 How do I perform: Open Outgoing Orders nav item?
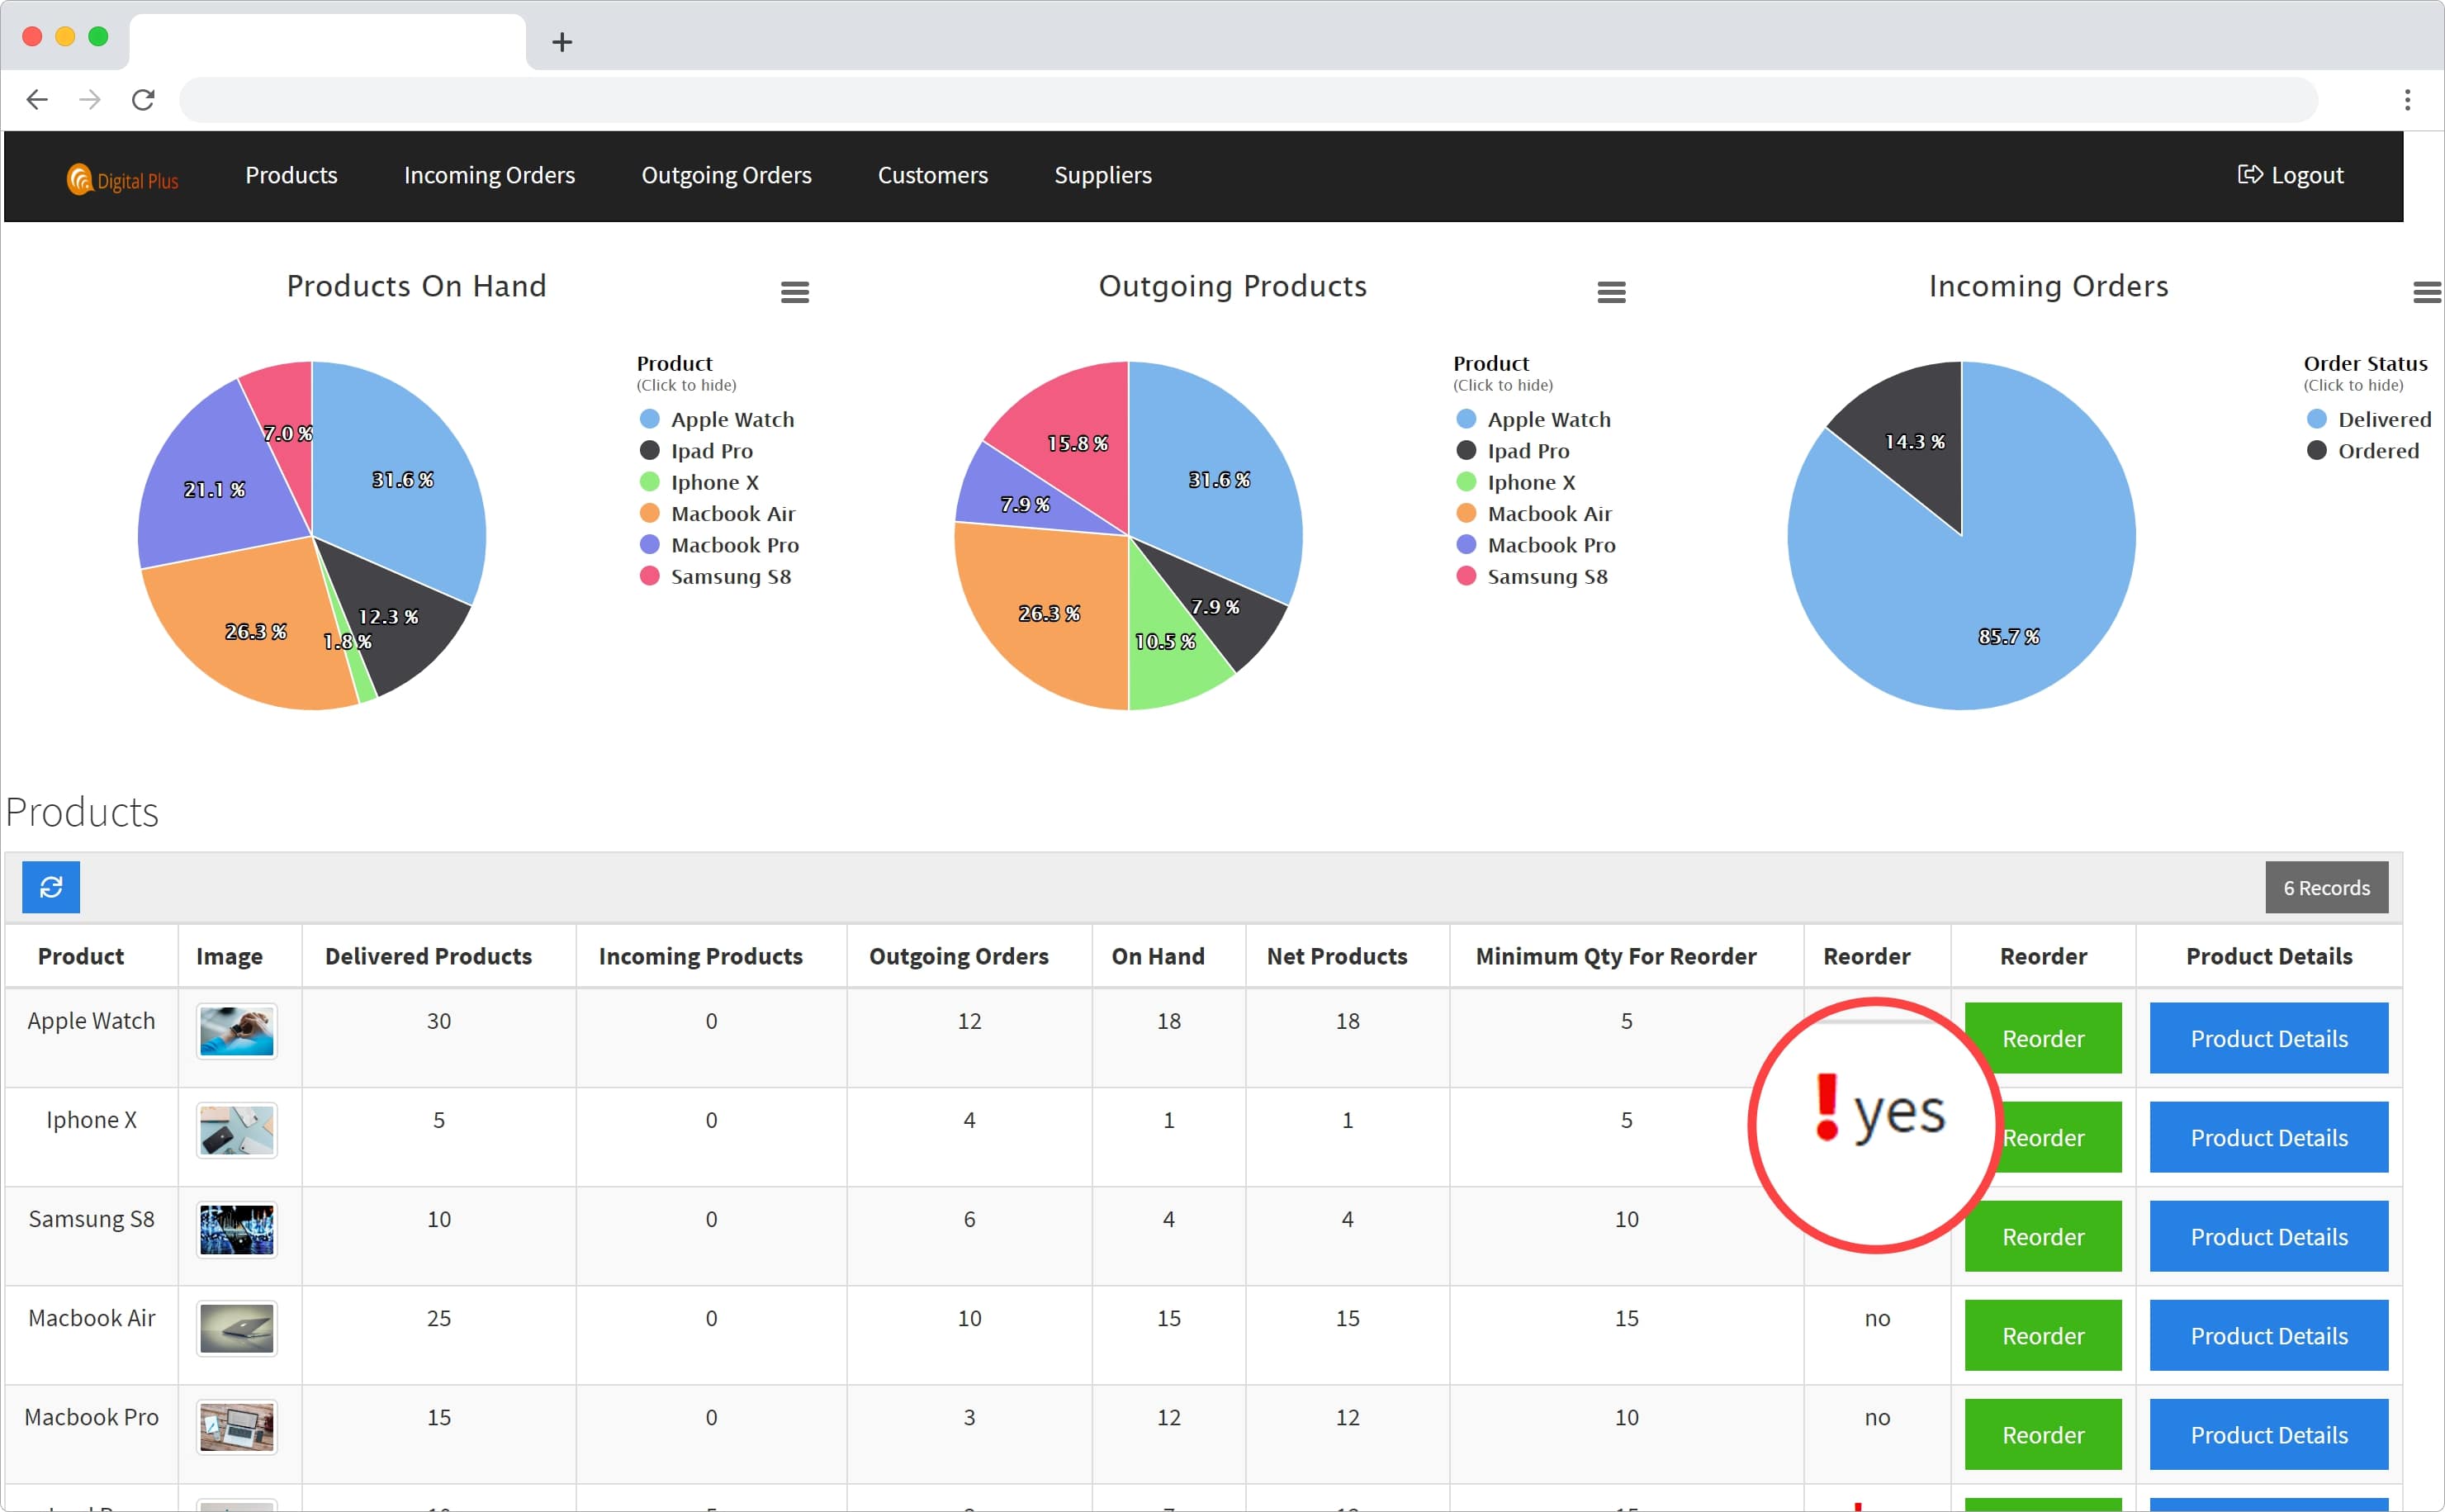726,175
